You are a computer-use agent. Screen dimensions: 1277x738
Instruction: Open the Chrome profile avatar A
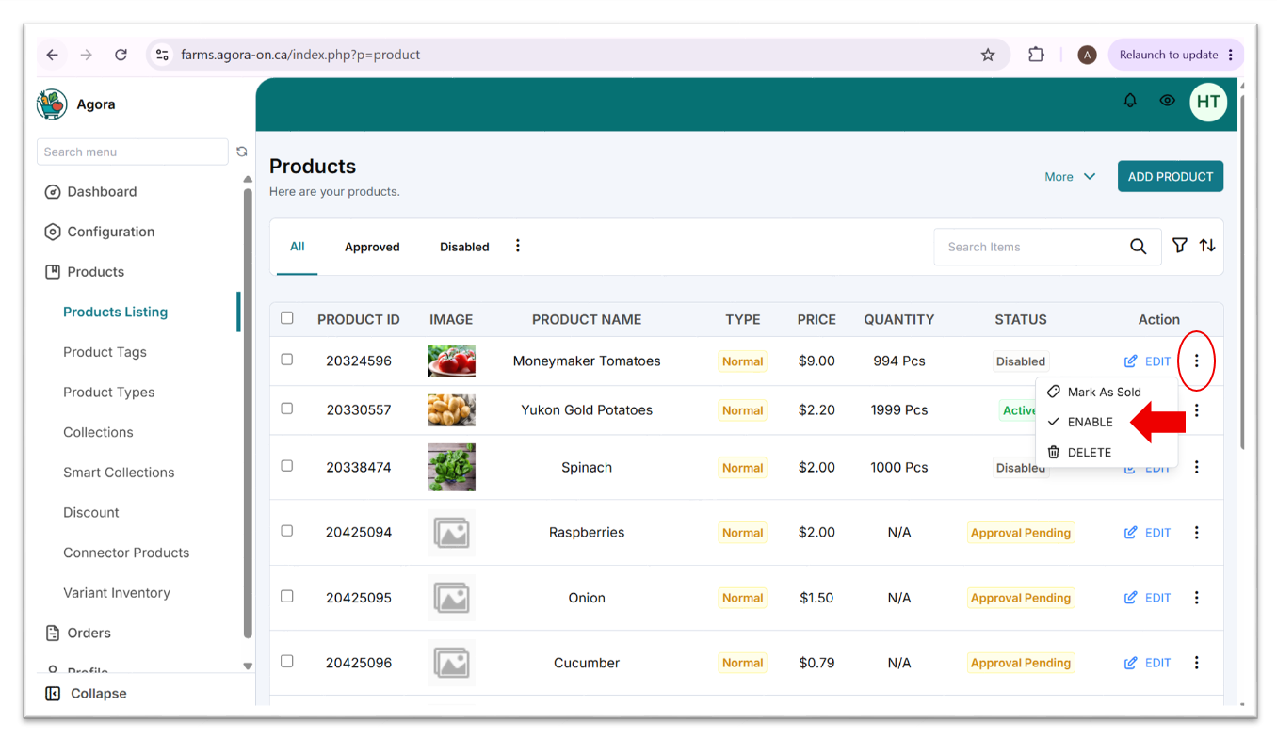coord(1087,55)
